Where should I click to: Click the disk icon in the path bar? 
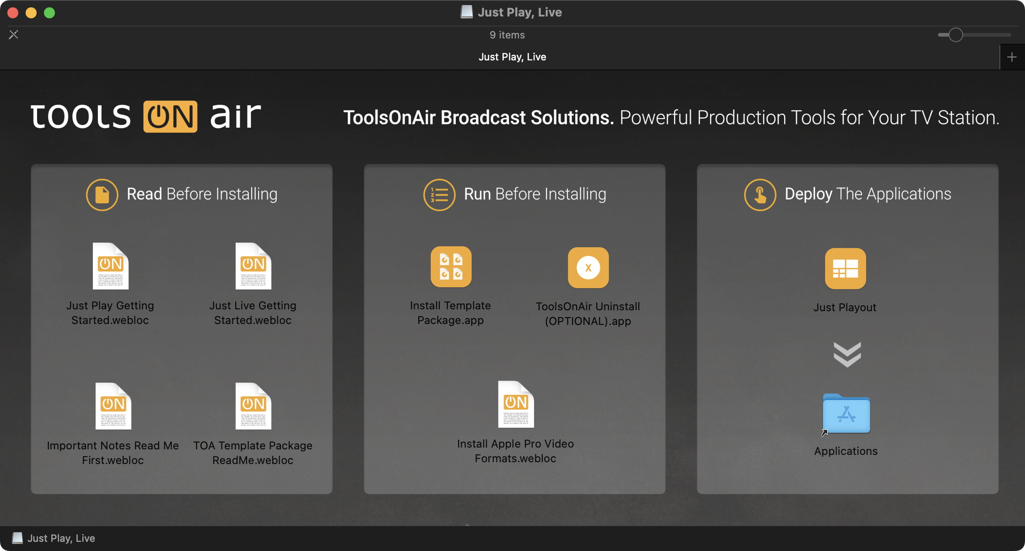coord(17,538)
